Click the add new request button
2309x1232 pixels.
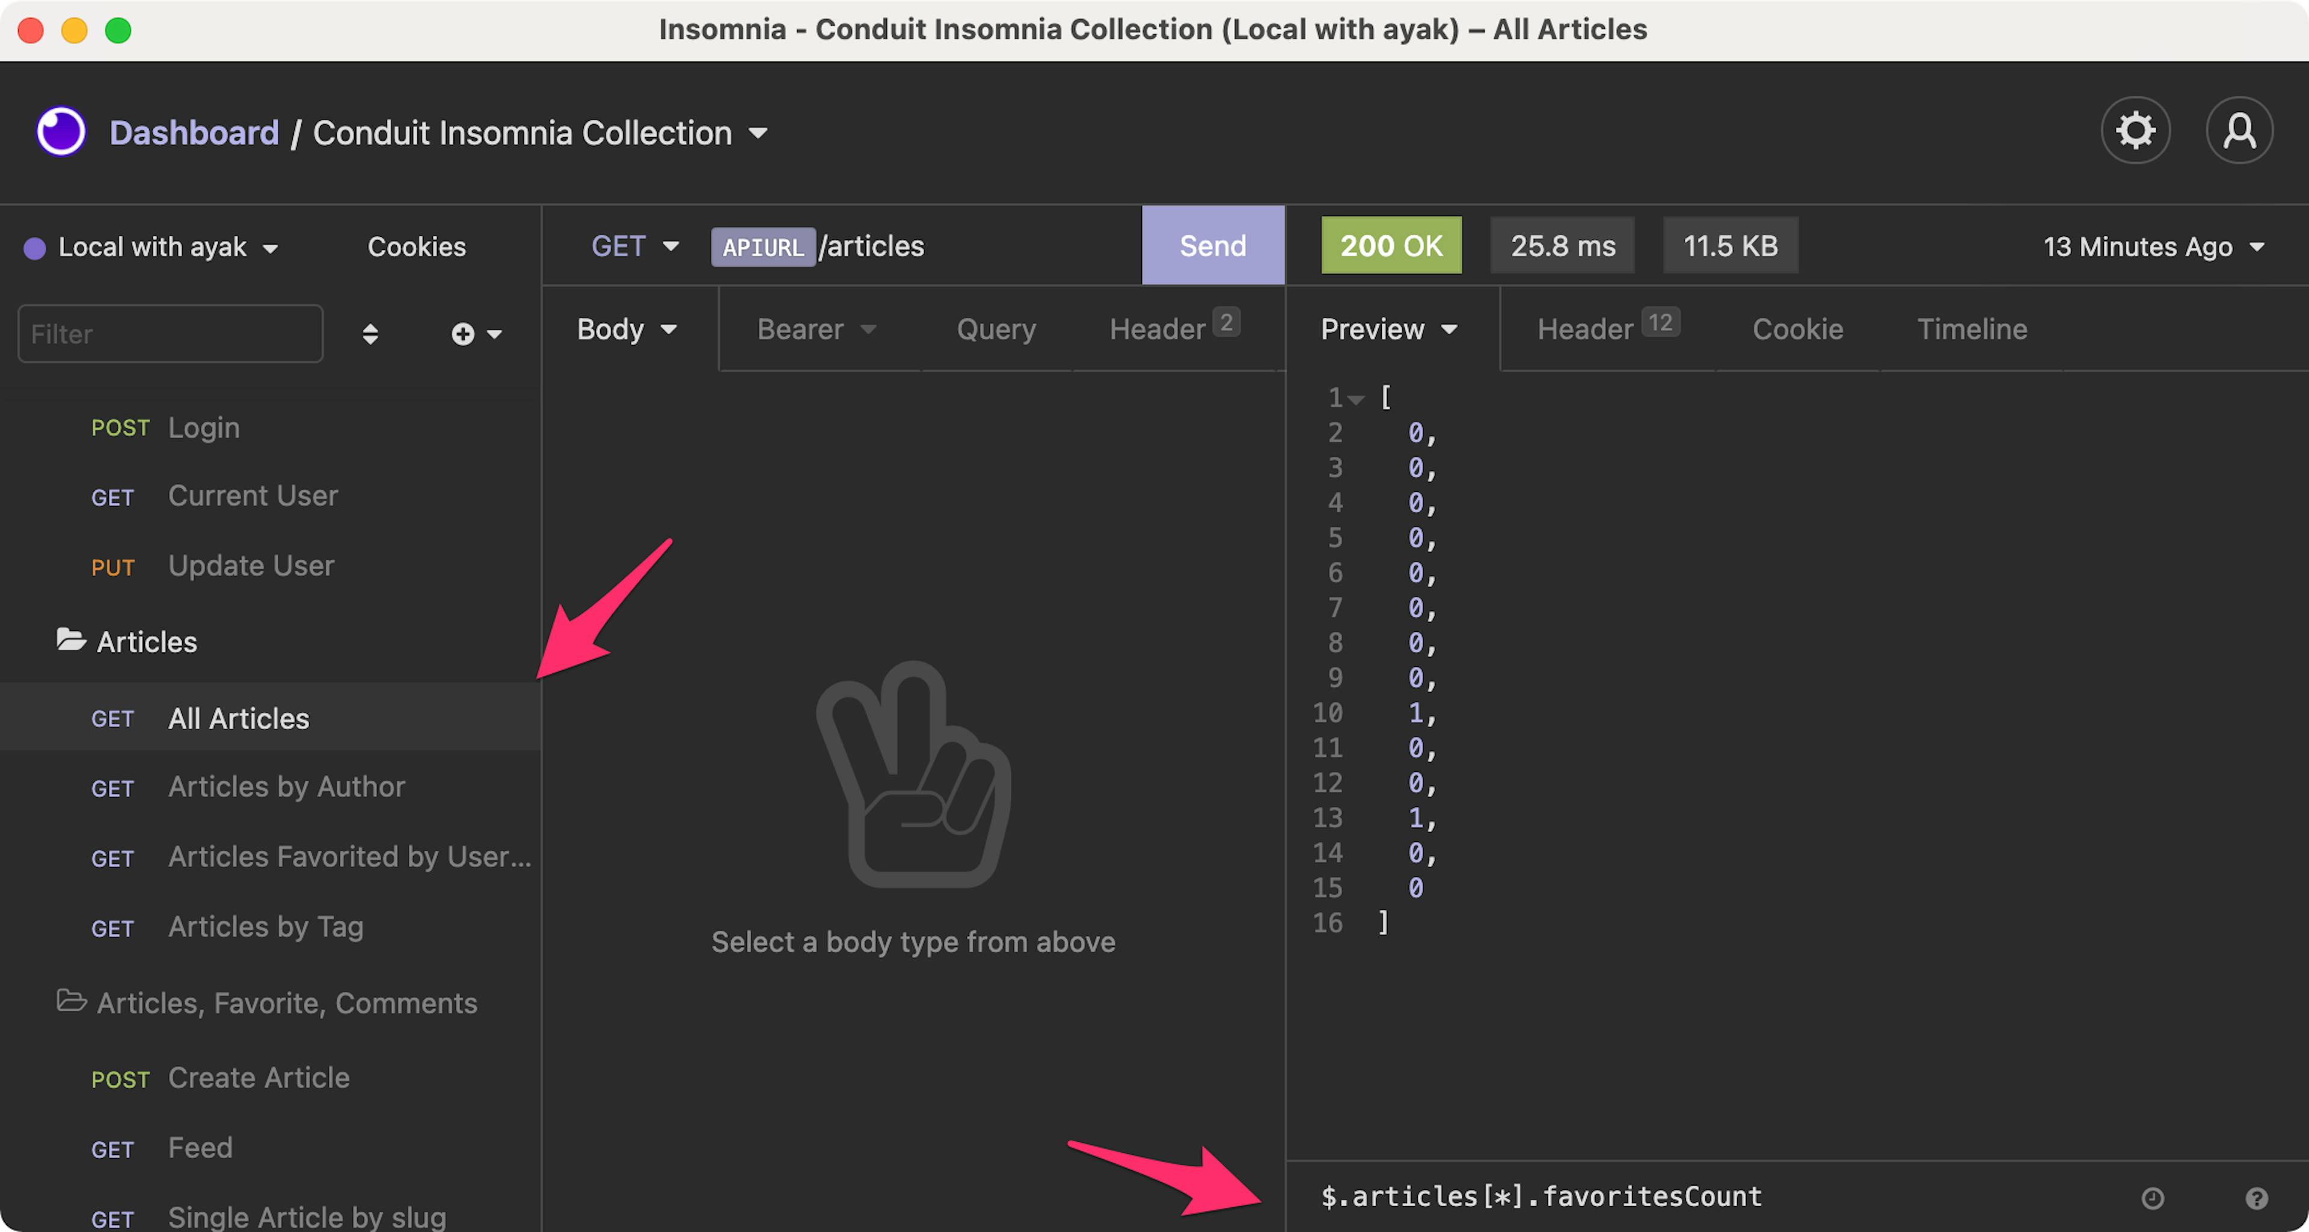[464, 333]
